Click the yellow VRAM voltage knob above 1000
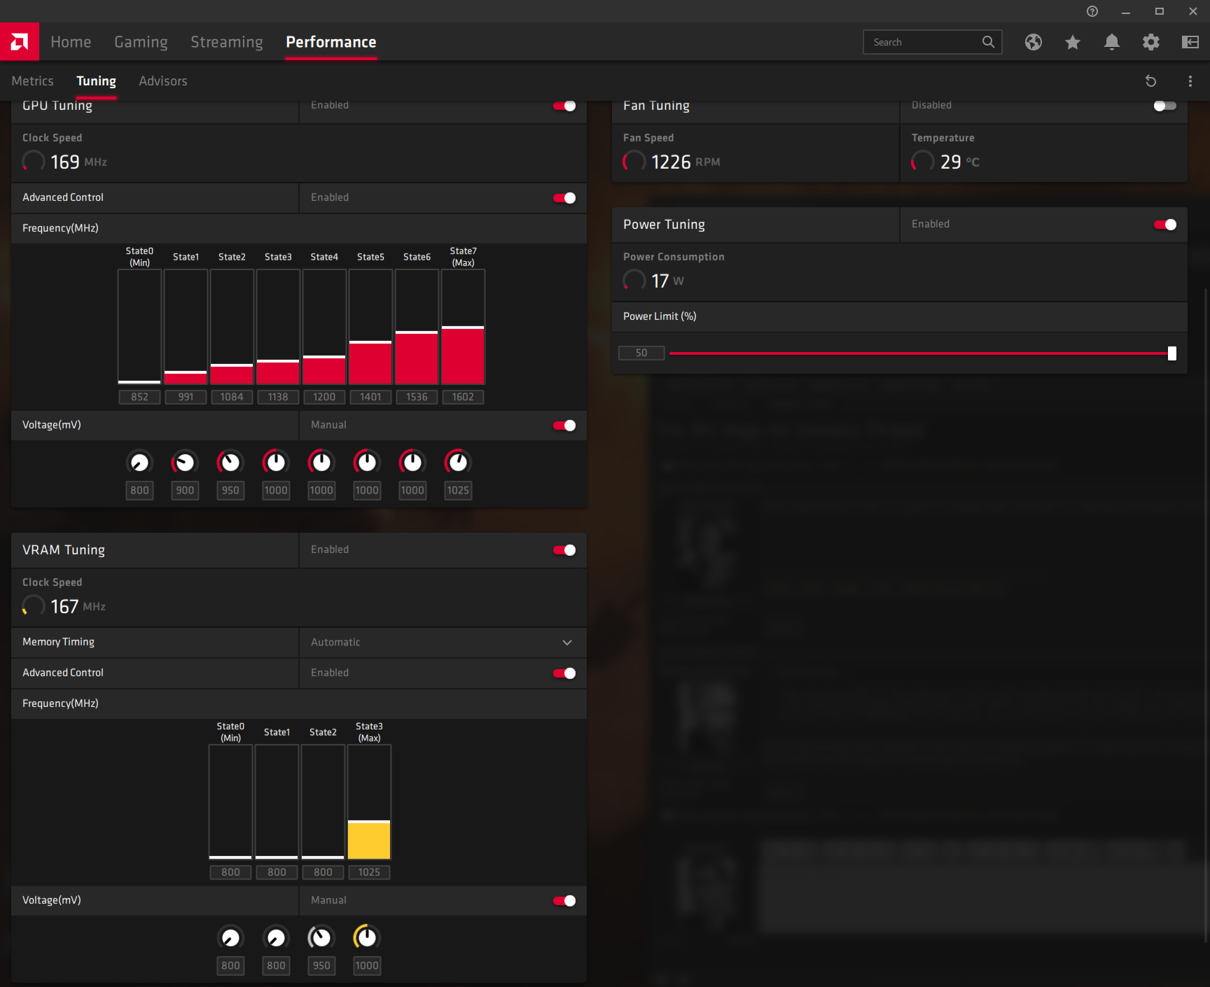The width and height of the screenshot is (1210, 987). (367, 937)
